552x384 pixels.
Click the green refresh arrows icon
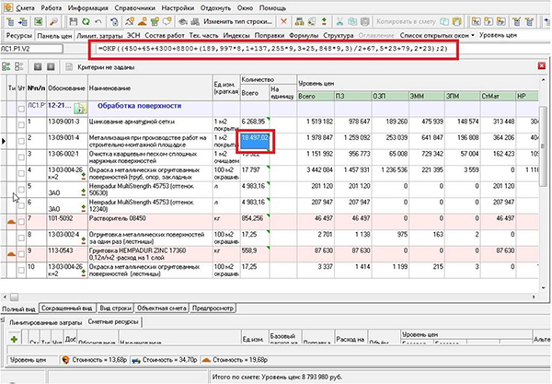86,22
